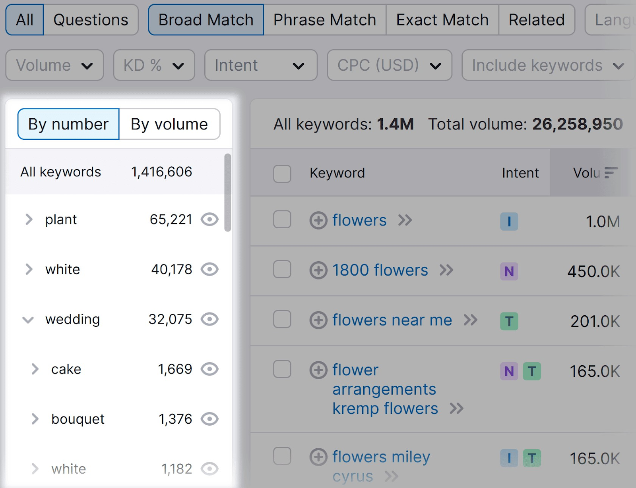This screenshot has height=488, width=636.
Task: Click the keyword groups panel scrollbar
Action: 227,193
